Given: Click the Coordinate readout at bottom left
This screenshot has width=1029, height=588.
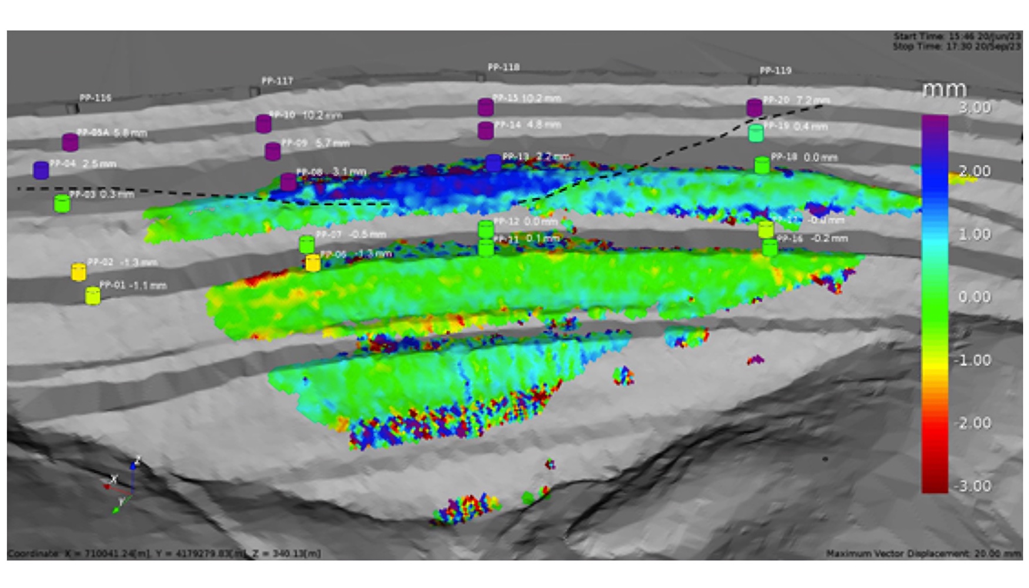Looking at the screenshot, I should [x=164, y=553].
